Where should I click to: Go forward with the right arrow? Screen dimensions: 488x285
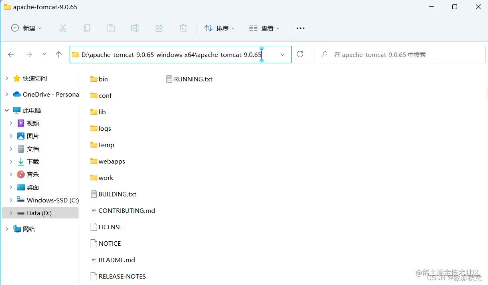29,55
